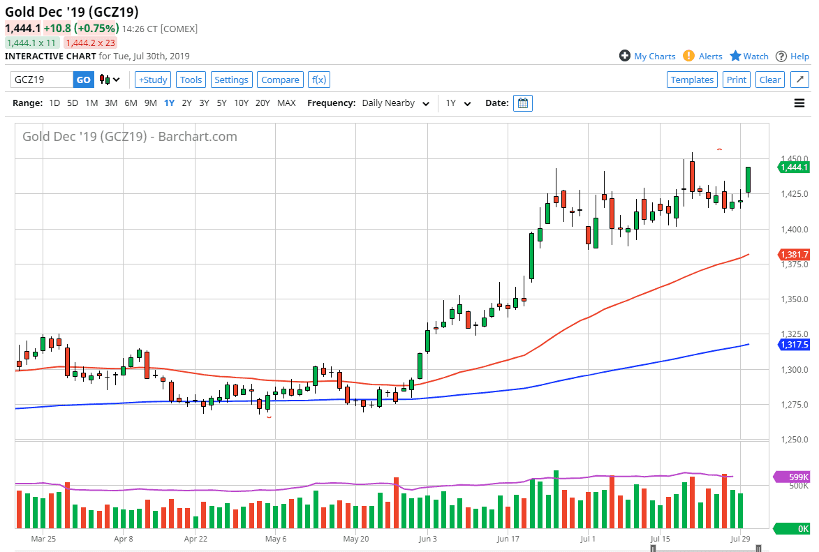Viewport: 819px width, 552px height.
Task: Open the hamburger menu icon
Action: (799, 103)
